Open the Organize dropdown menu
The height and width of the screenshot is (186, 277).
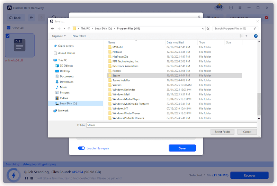[x=59, y=36]
